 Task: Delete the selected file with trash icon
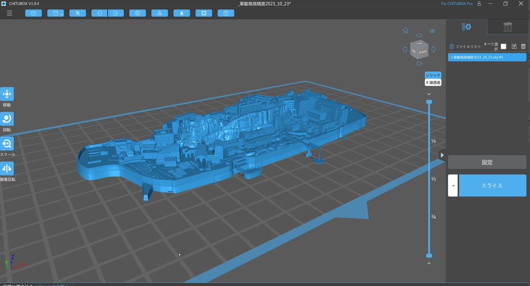click(x=523, y=47)
